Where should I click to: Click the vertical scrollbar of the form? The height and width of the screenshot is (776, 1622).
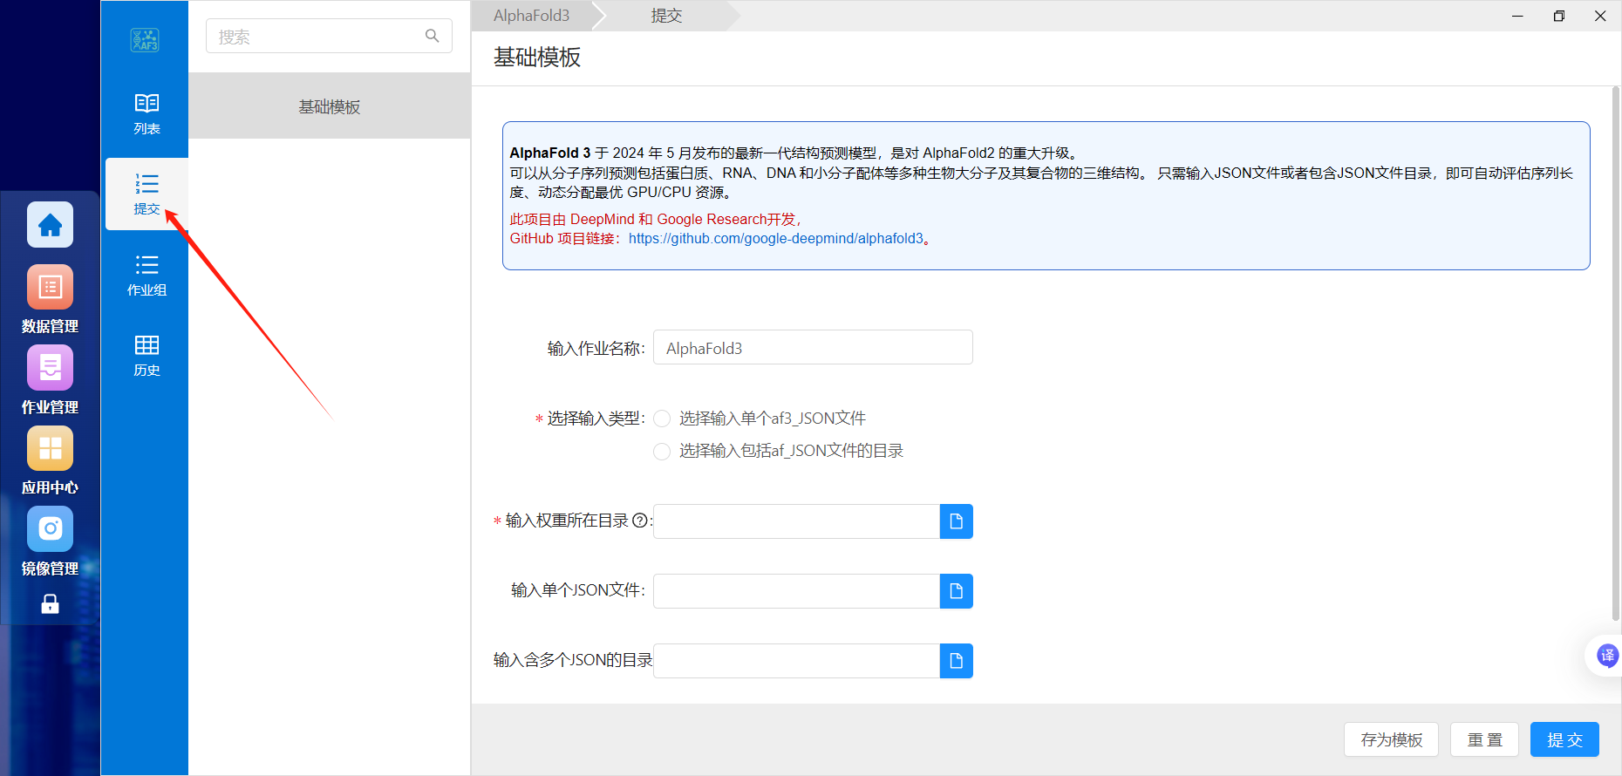point(1616,353)
